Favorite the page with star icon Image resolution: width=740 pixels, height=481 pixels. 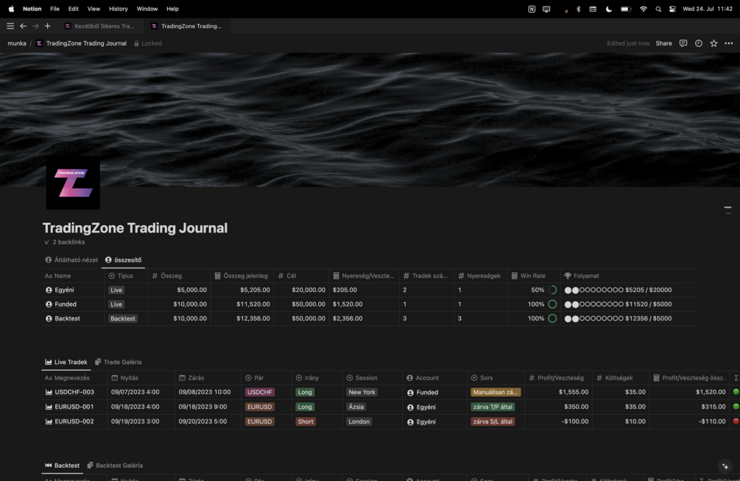(x=713, y=43)
